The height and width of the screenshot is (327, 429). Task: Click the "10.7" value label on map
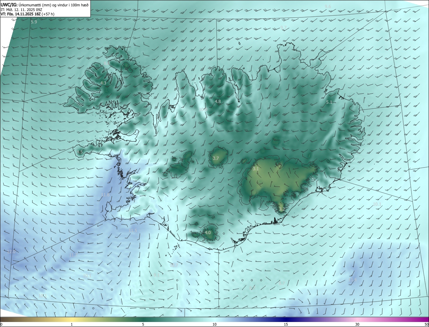[174, 265]
